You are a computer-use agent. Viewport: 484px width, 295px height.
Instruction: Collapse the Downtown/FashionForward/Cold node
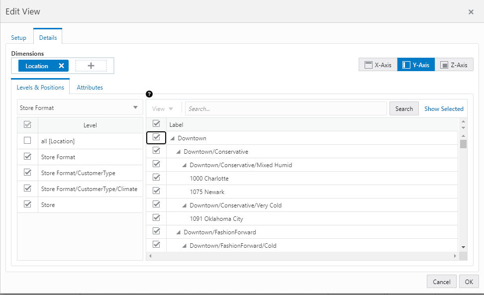click(x=184, y=246)
